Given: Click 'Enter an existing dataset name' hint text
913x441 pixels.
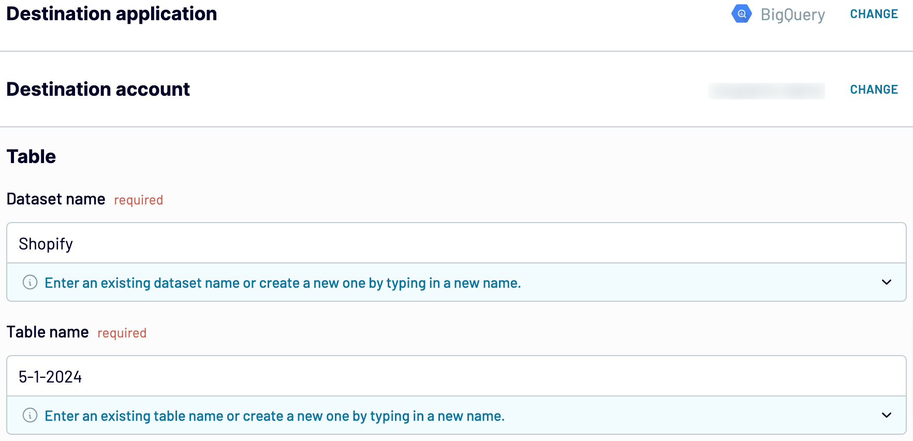Looking at the screenshot, I should (283, 283).
